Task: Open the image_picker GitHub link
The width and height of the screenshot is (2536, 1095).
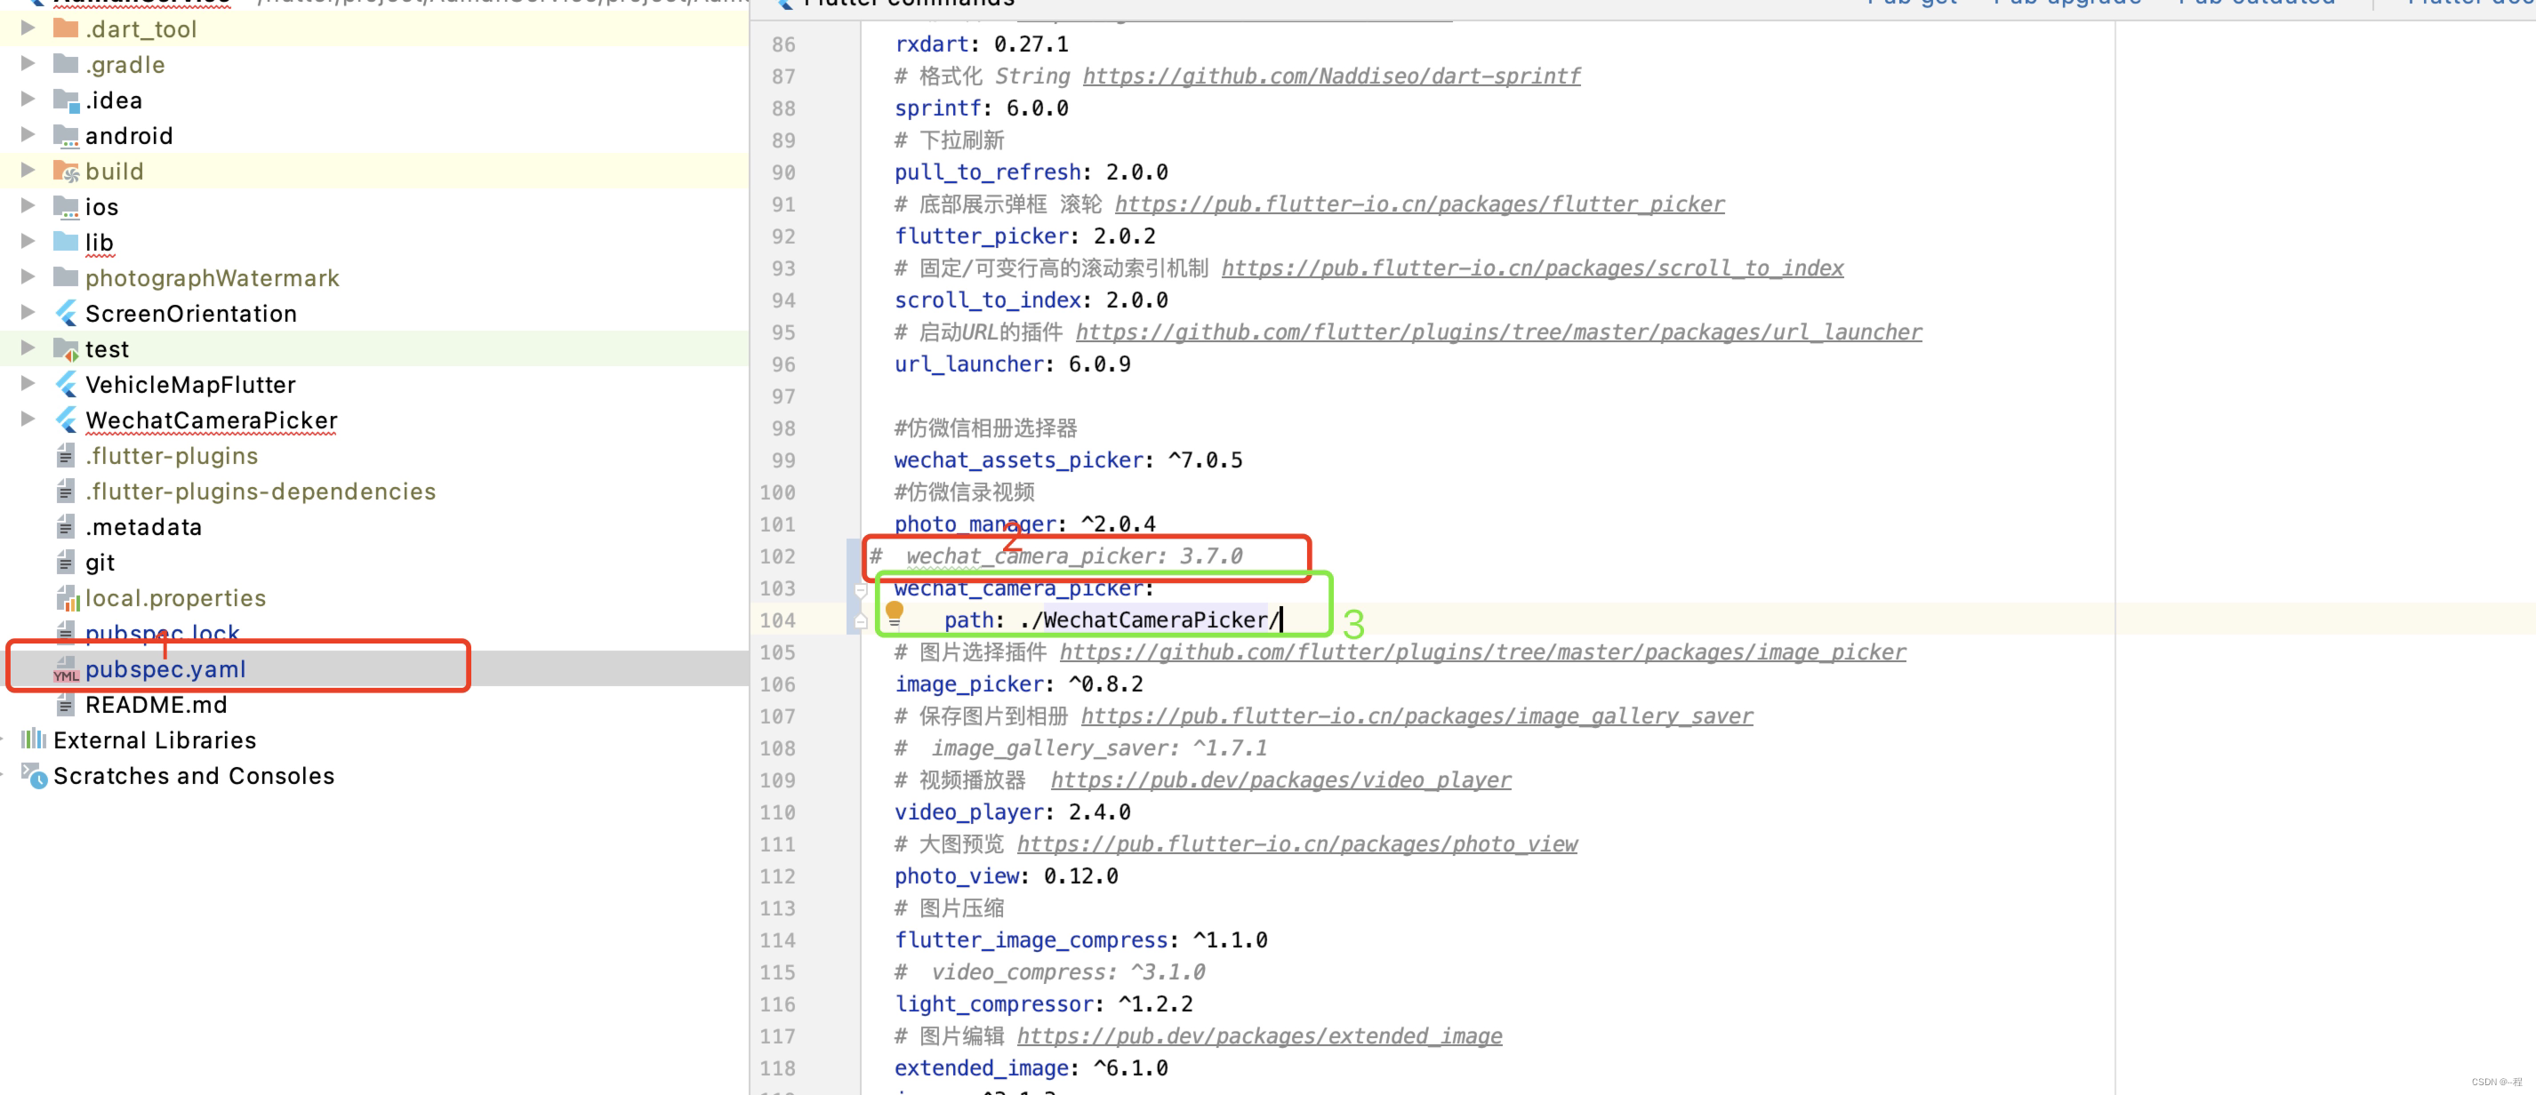Action: click(1482, 651)
